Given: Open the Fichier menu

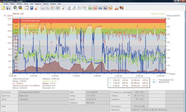Looking at the screenshot, I should [6, 4].
